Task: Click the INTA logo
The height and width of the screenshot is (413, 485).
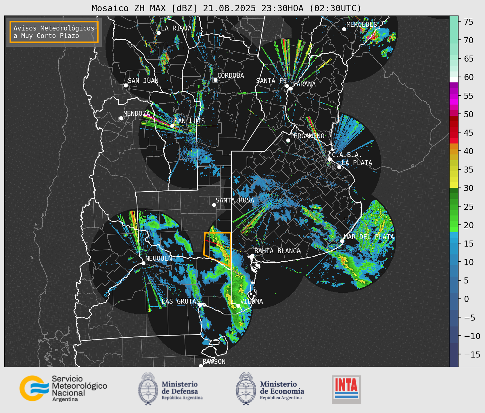Action: tap(346, 389)
